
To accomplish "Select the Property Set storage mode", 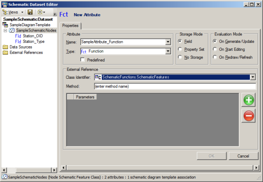I will [x=181, y=49].
